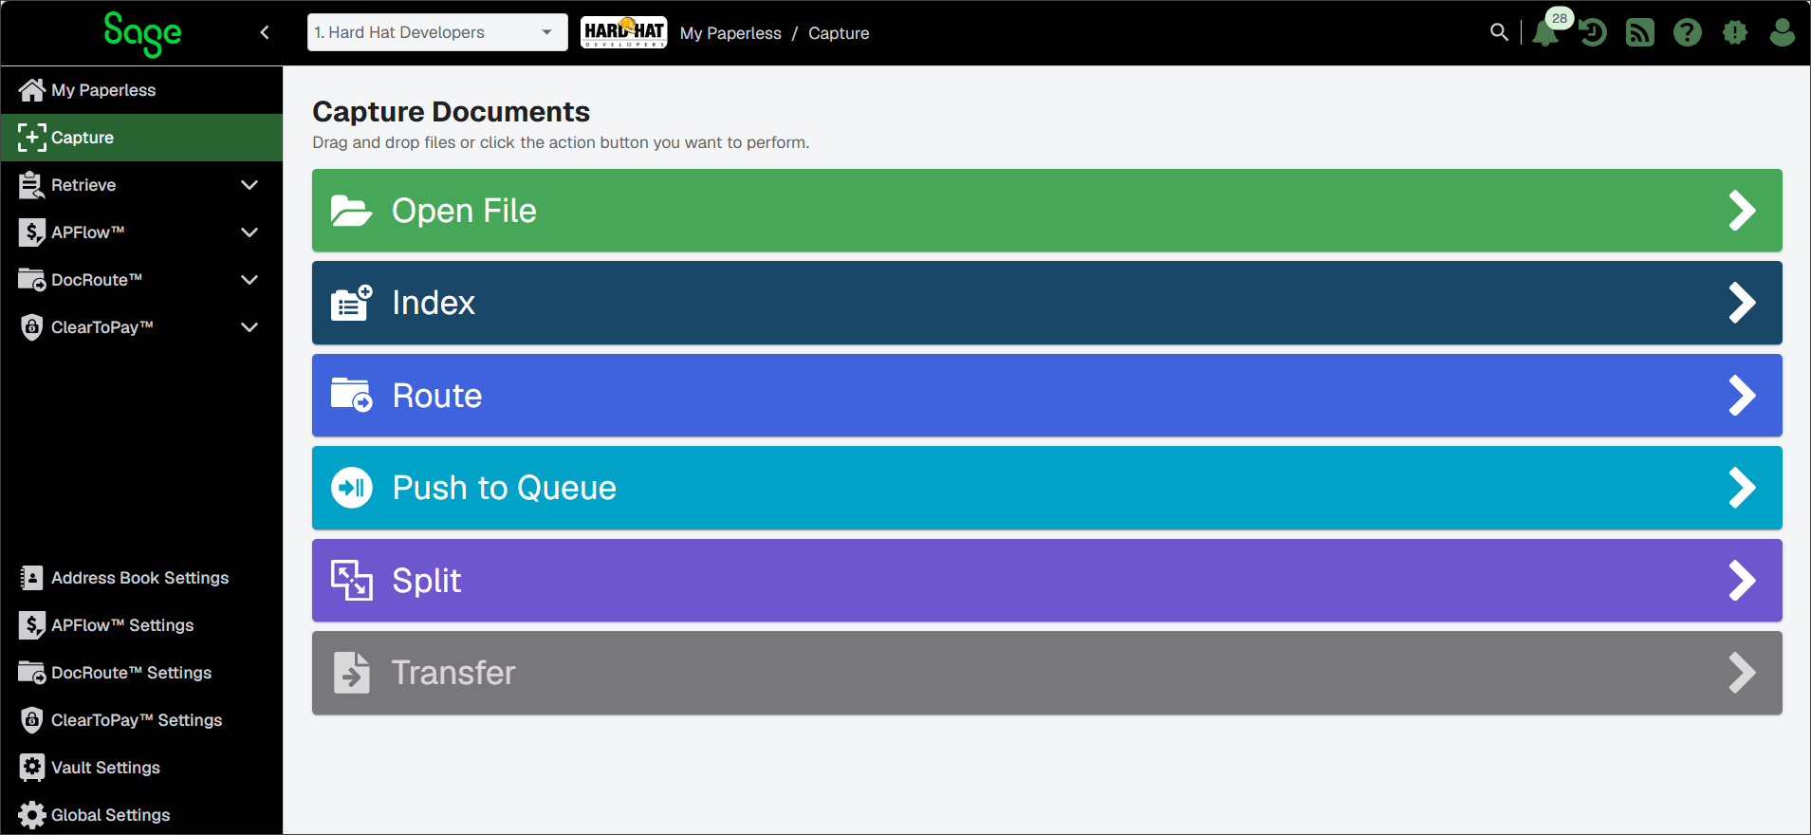The image size is (1811, 835).
Task: Click the gray Transfer action button
Action: (1047, 673)
